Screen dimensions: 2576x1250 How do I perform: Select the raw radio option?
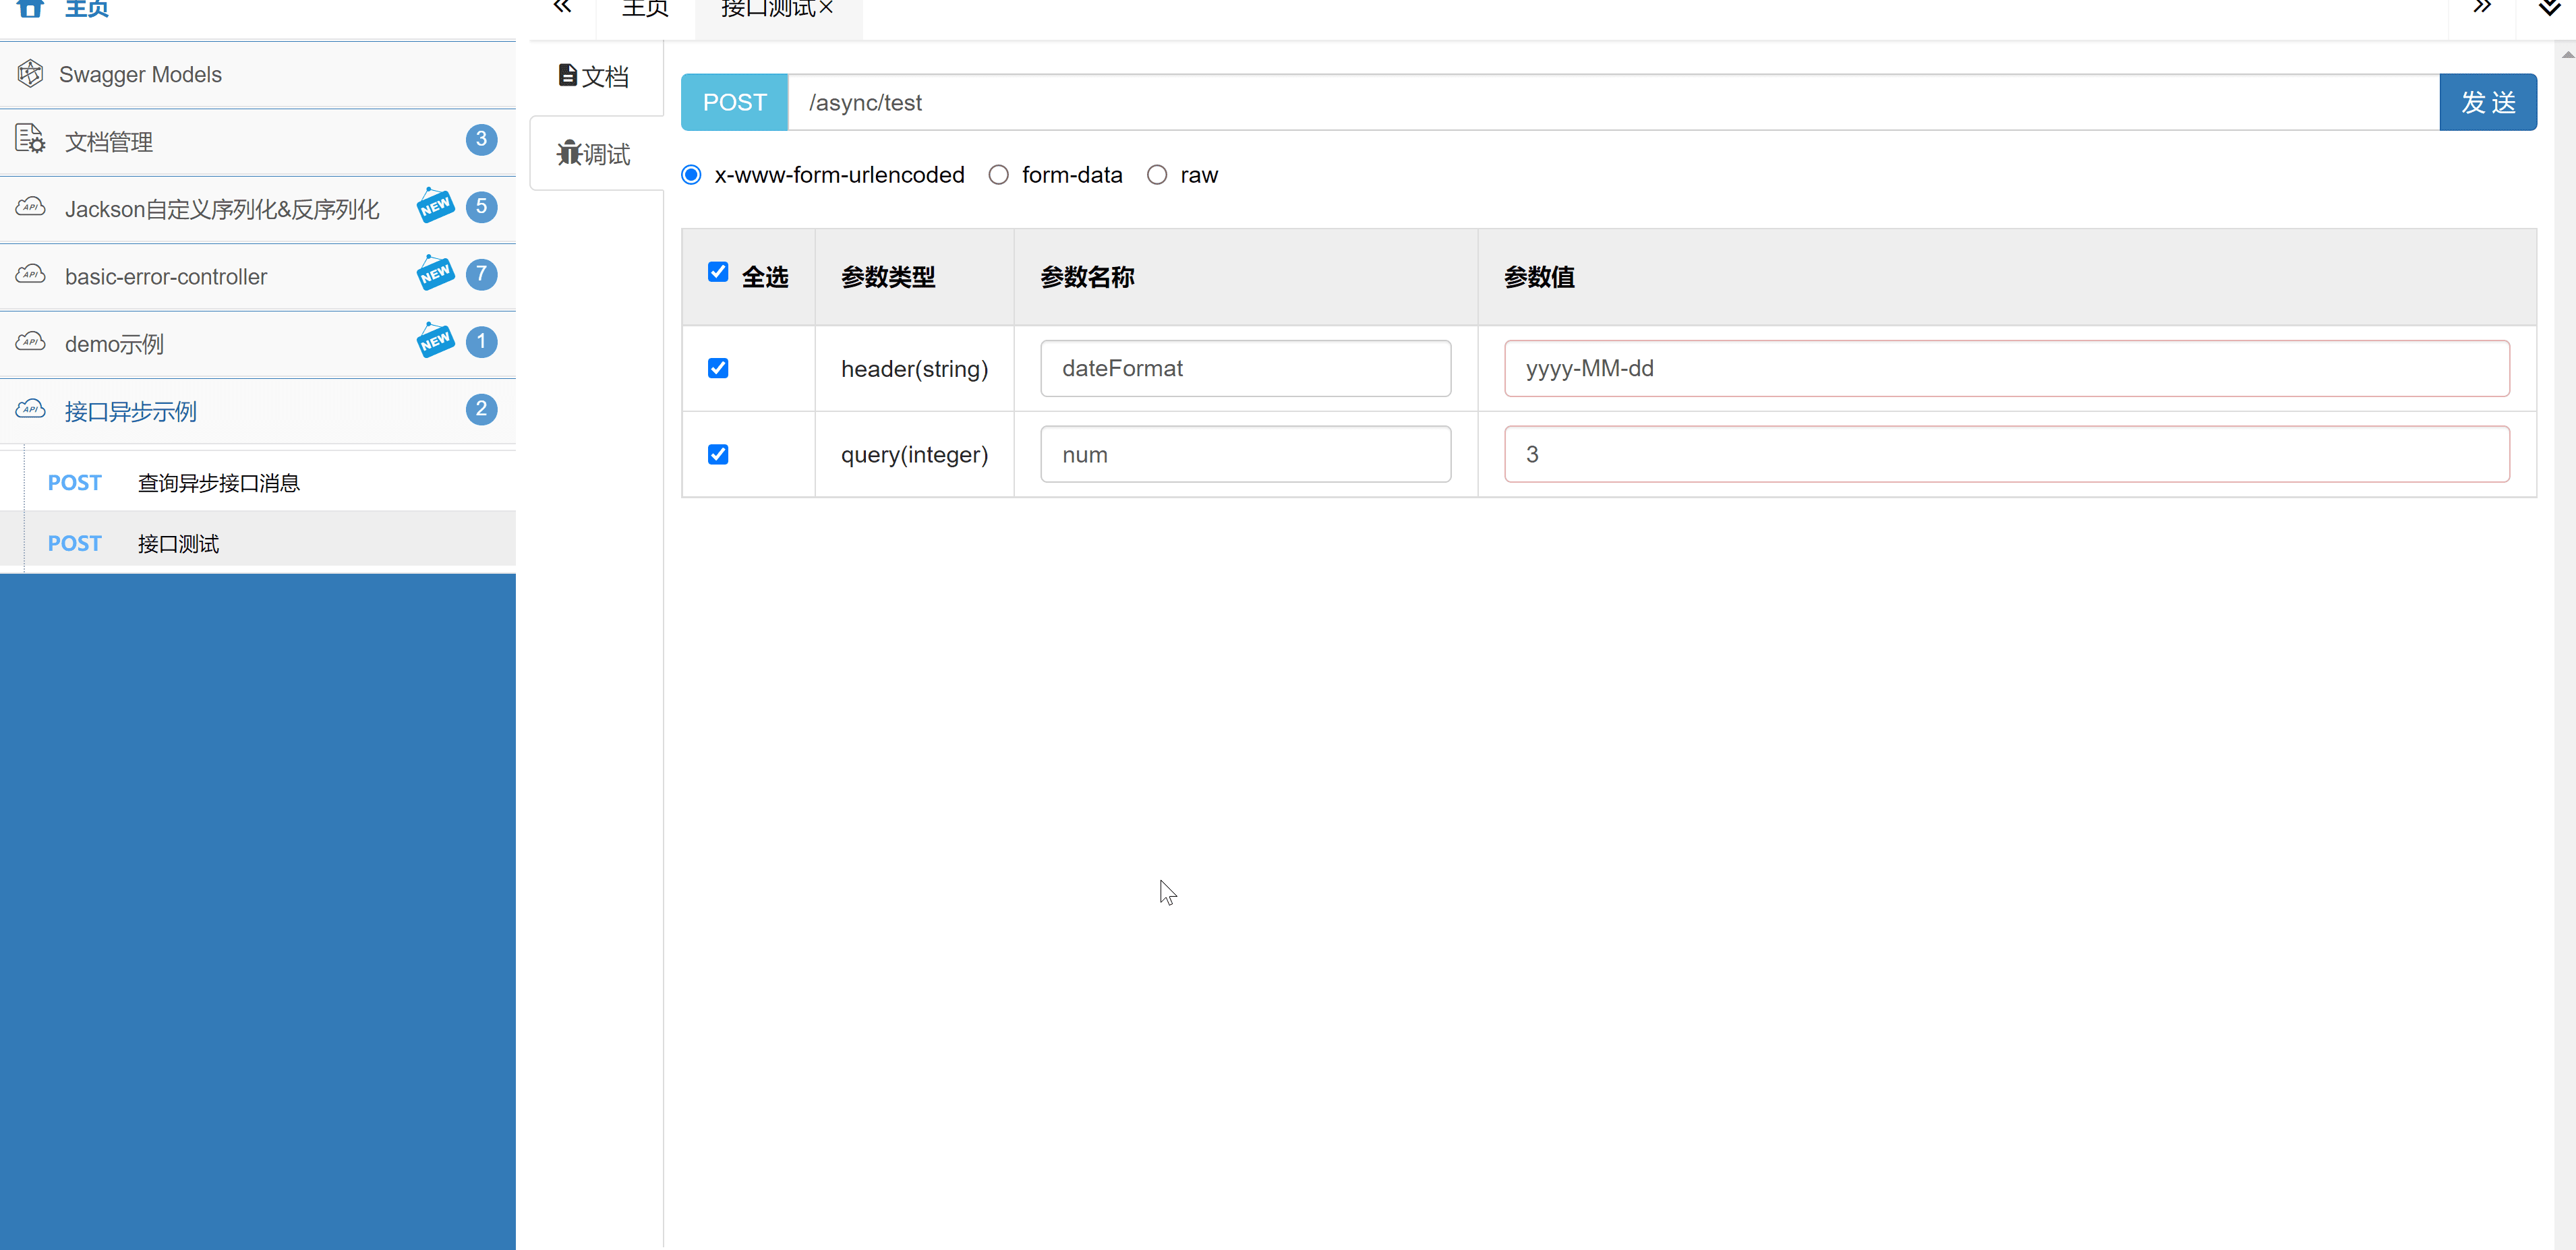[x=1157, y=175]
